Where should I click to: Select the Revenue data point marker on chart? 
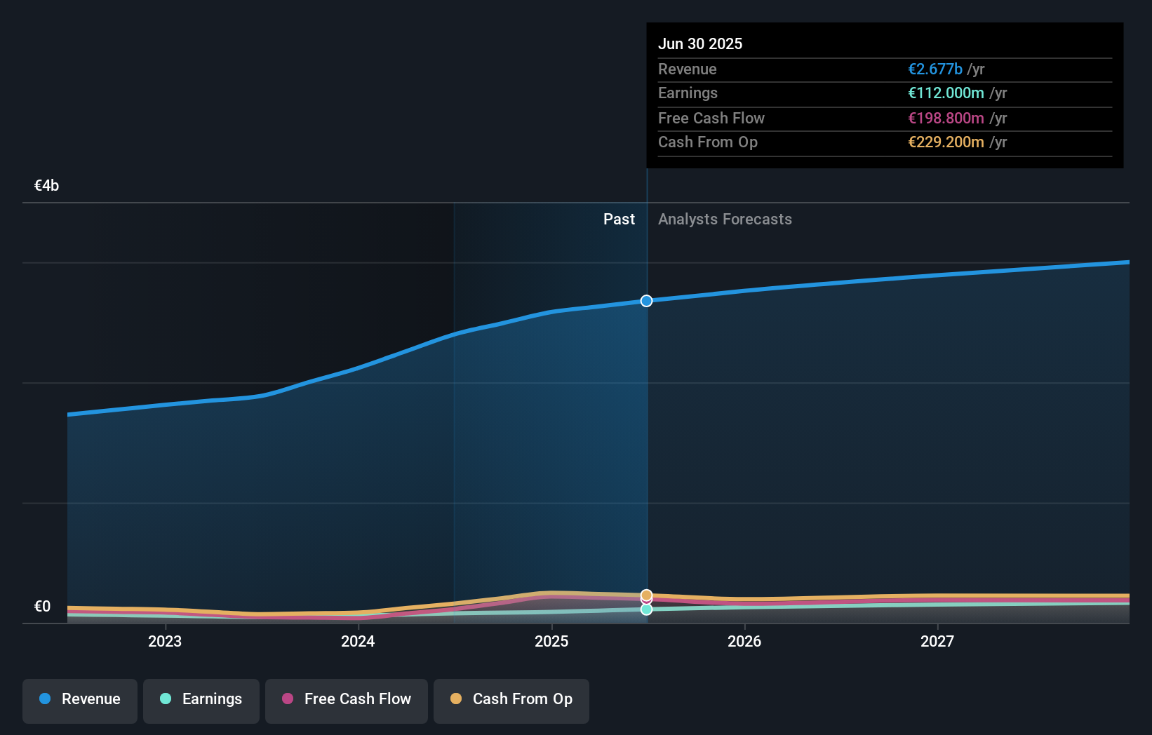(646, 301)
